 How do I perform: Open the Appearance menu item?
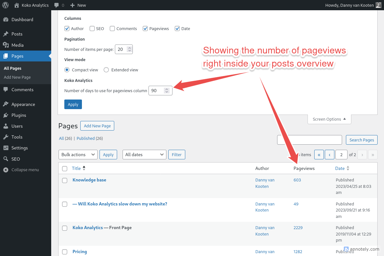coord(23,104)
